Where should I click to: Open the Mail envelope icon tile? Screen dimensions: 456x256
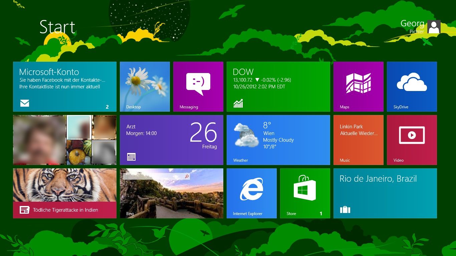[x=25, y=103]
